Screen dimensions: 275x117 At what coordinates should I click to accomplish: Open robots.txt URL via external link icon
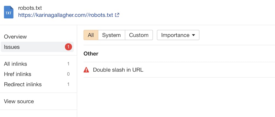tap(117, 15)
